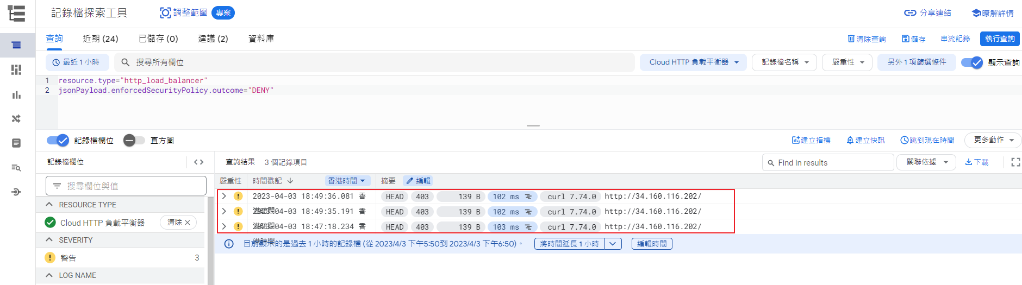Toggle the 顯示查詢 switch
Screen dimensions: 1022x285
click(x=971, y=62)
